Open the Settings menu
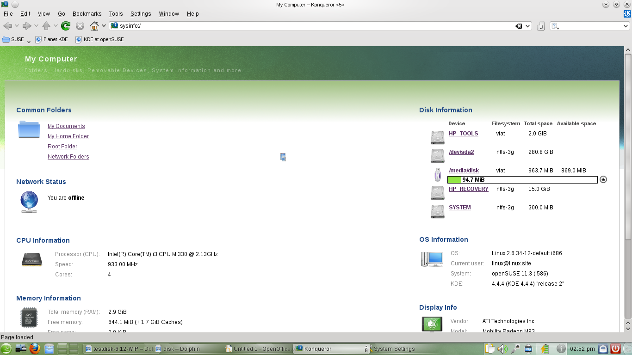This screenshot has width=632, height=355. (x=140, y=14)
